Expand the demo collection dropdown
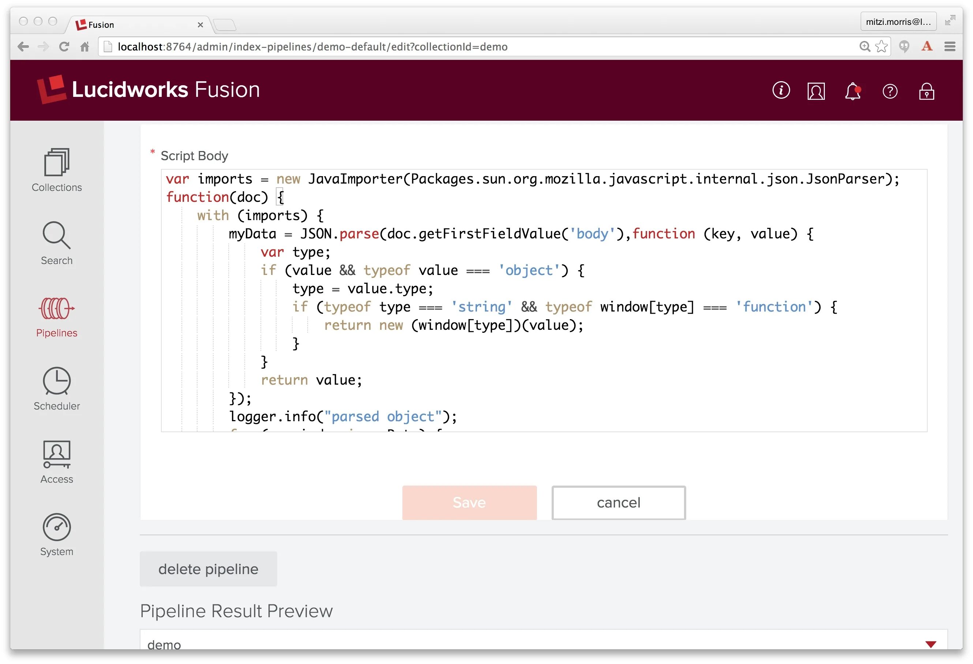The image size is (973, 664). 930,644
